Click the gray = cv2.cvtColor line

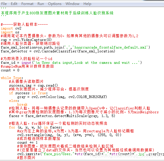62,97
